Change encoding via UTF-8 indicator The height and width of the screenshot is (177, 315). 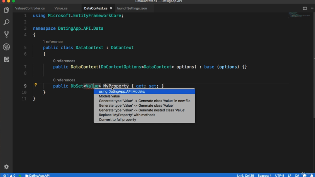click(x=279, y=175)
